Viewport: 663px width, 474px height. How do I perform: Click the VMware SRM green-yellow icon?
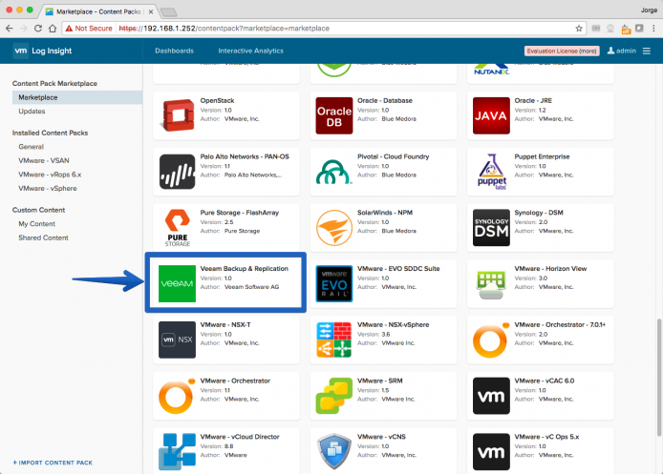tap(334, 396)
